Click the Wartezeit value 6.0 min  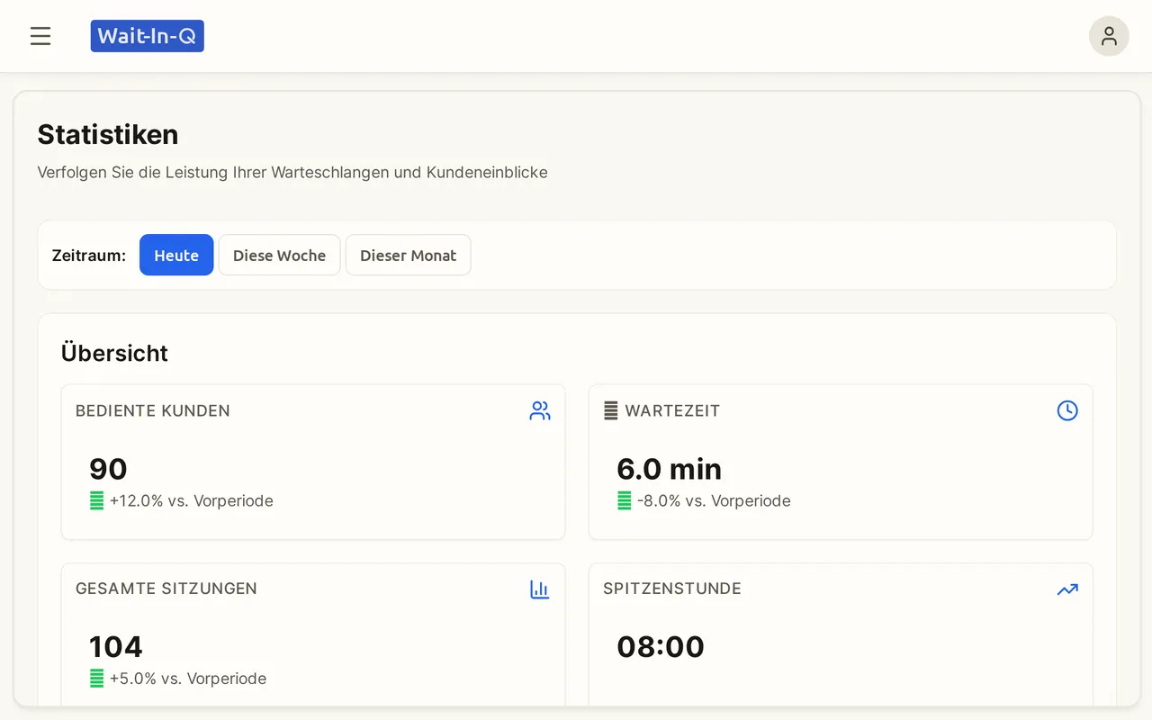(x=669, y=469)
